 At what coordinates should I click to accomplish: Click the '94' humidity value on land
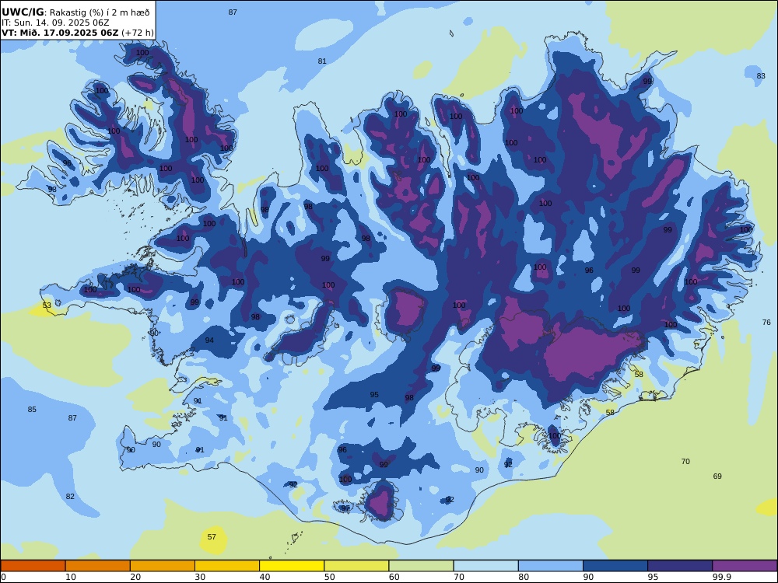tap(209, 340)
